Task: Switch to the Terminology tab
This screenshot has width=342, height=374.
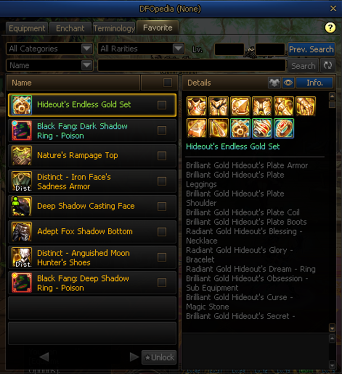Action: (114, 28)
